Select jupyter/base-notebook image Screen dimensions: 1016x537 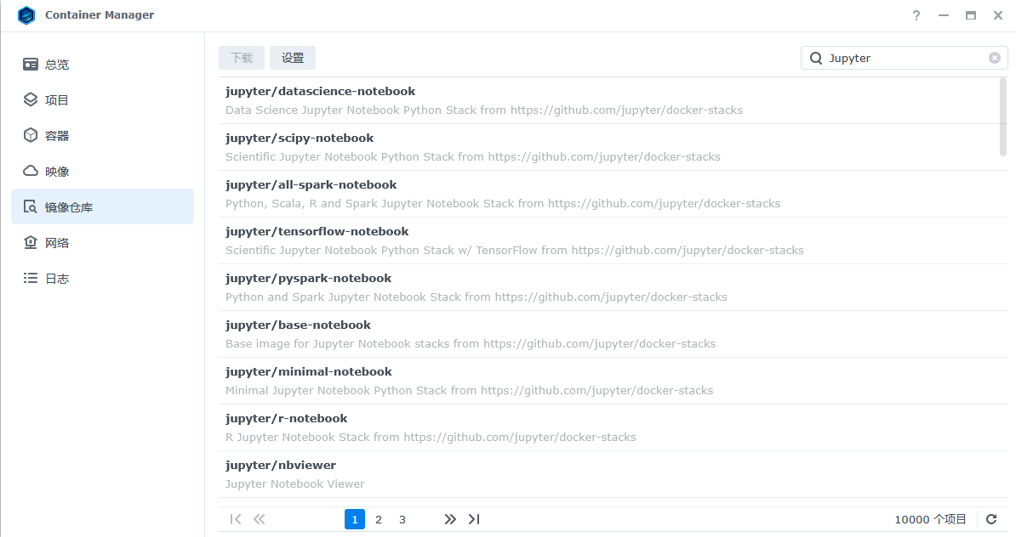613,334
